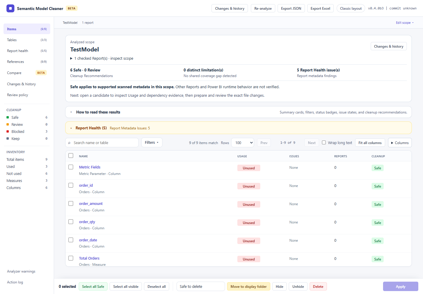Click the Next page button

click(x=312, y=143)
